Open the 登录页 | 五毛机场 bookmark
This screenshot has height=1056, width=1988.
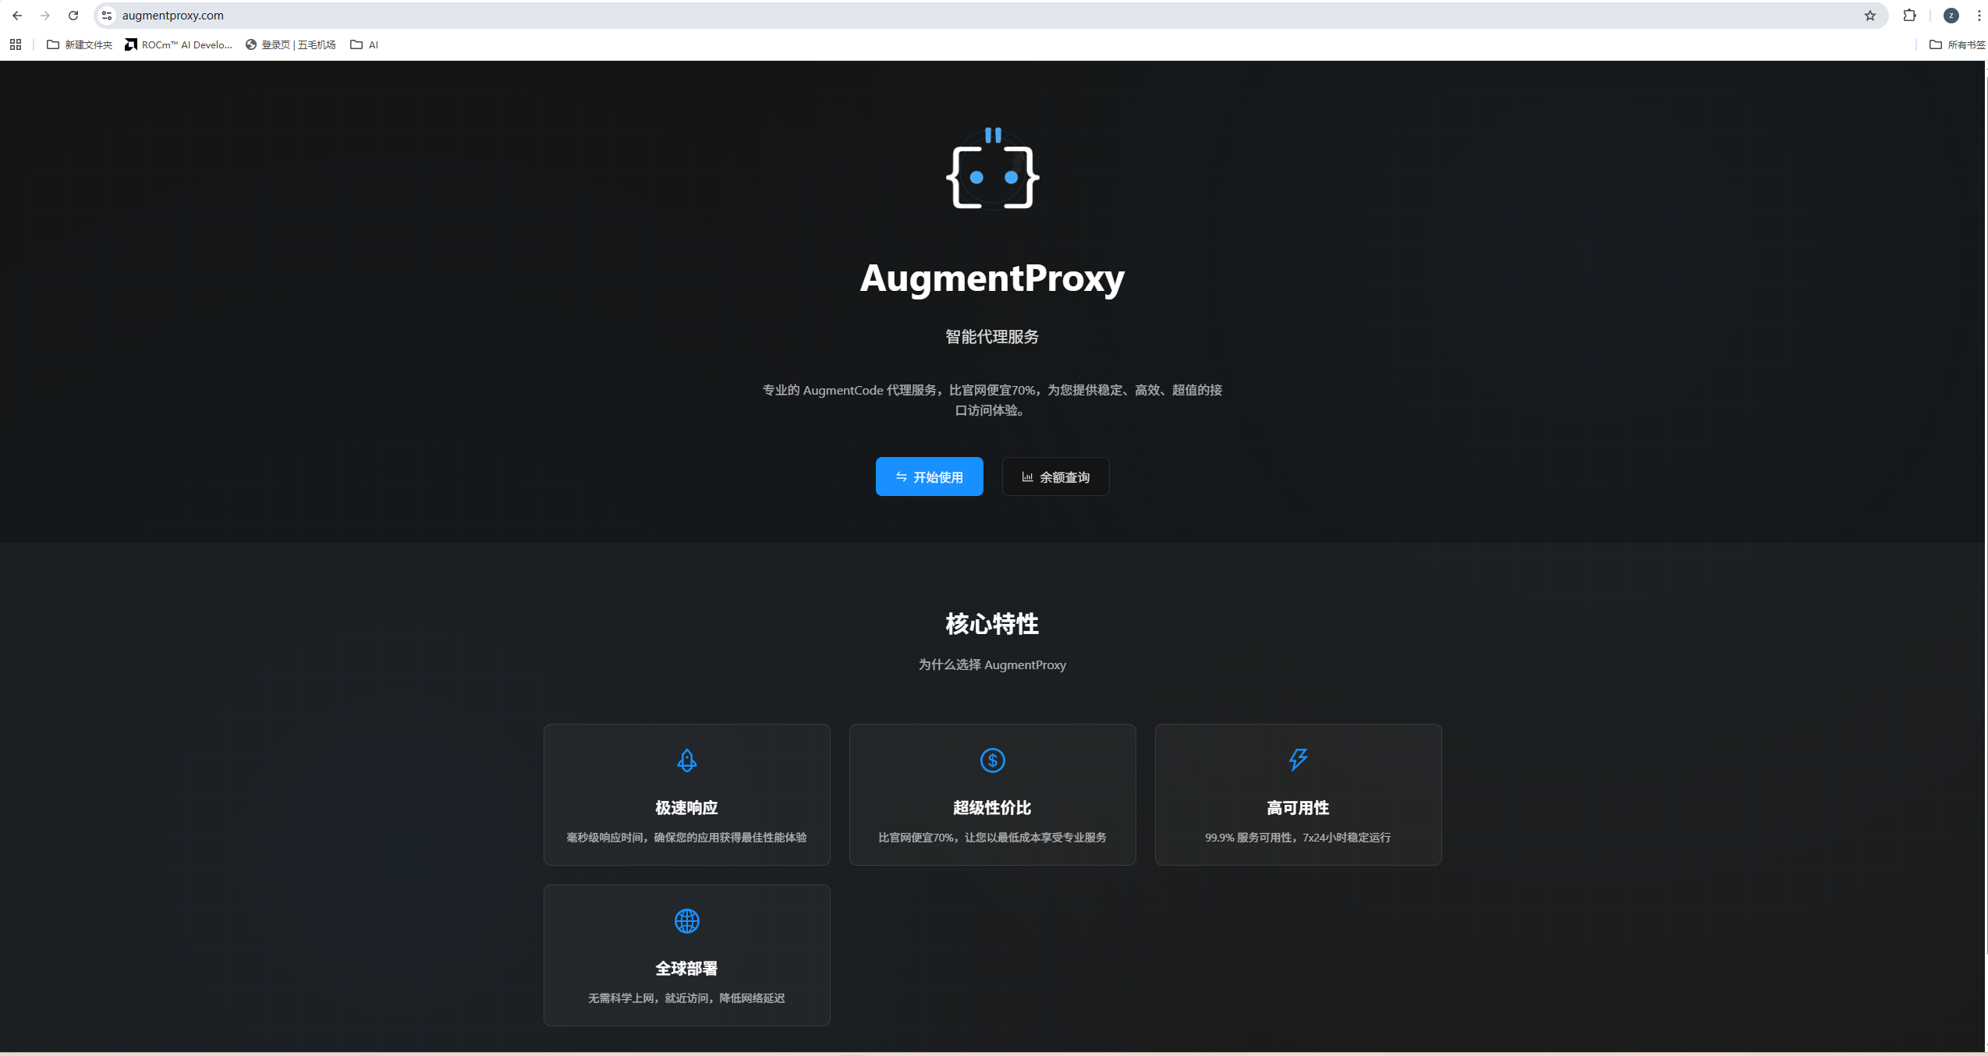pyautogui.click(x=290, y=44)
